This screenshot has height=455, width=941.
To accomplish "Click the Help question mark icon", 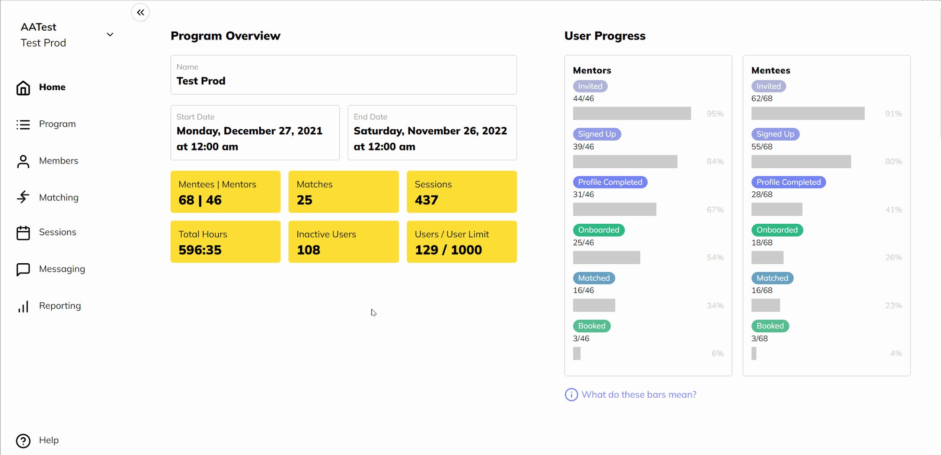I will pyautogui.click(x=23, y=441).
